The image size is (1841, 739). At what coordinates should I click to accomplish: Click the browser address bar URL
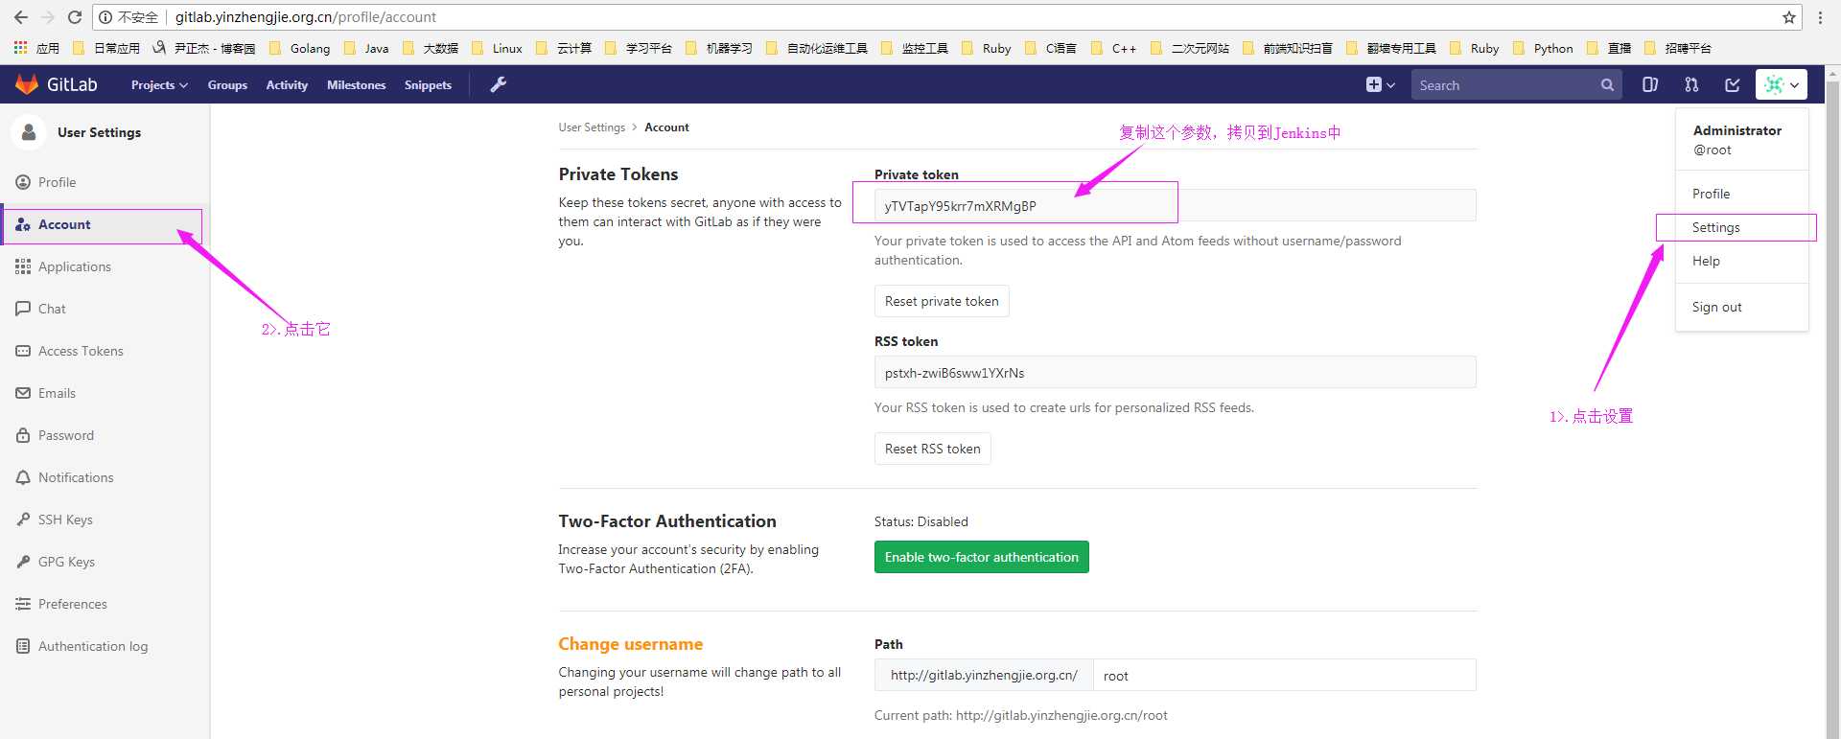point(306,17)
